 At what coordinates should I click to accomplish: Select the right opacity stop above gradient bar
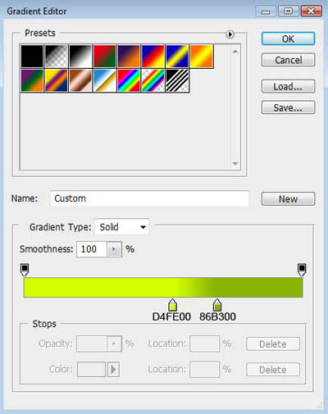tap(302, 270)
